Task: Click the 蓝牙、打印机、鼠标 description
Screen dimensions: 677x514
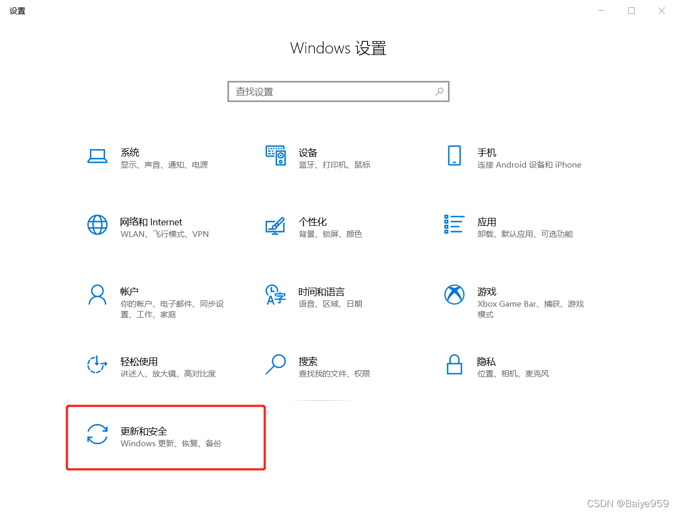Action: [x=335, y=165]
